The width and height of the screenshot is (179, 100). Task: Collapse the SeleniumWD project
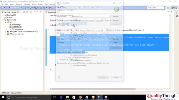[3, 20]
